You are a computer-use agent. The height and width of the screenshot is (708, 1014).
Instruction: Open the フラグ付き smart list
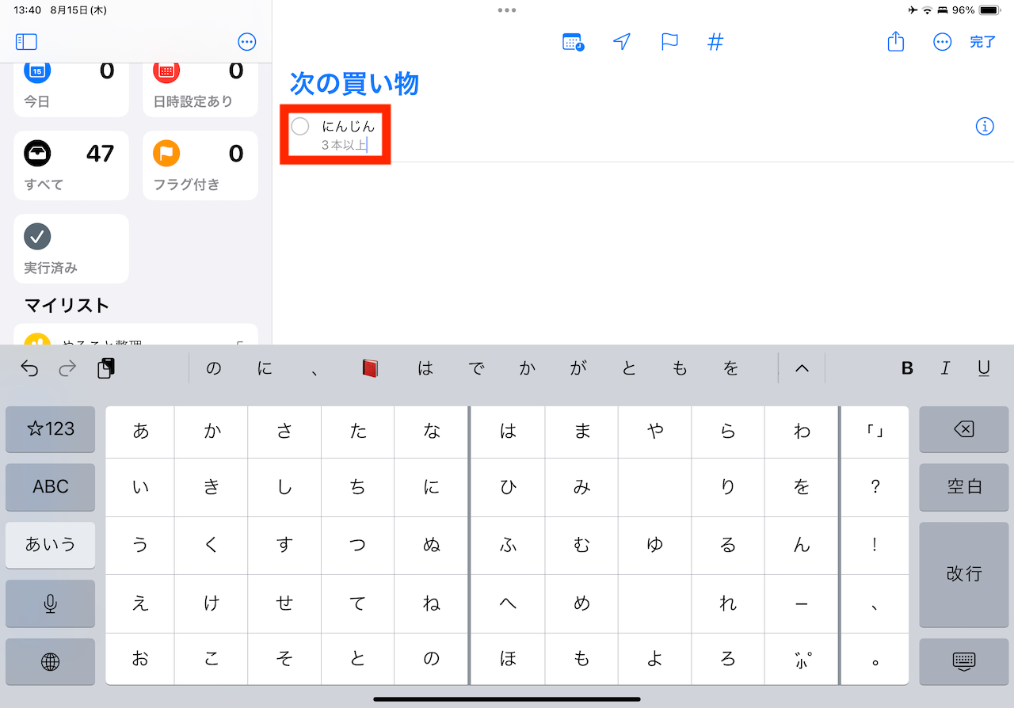click(200, 166)
